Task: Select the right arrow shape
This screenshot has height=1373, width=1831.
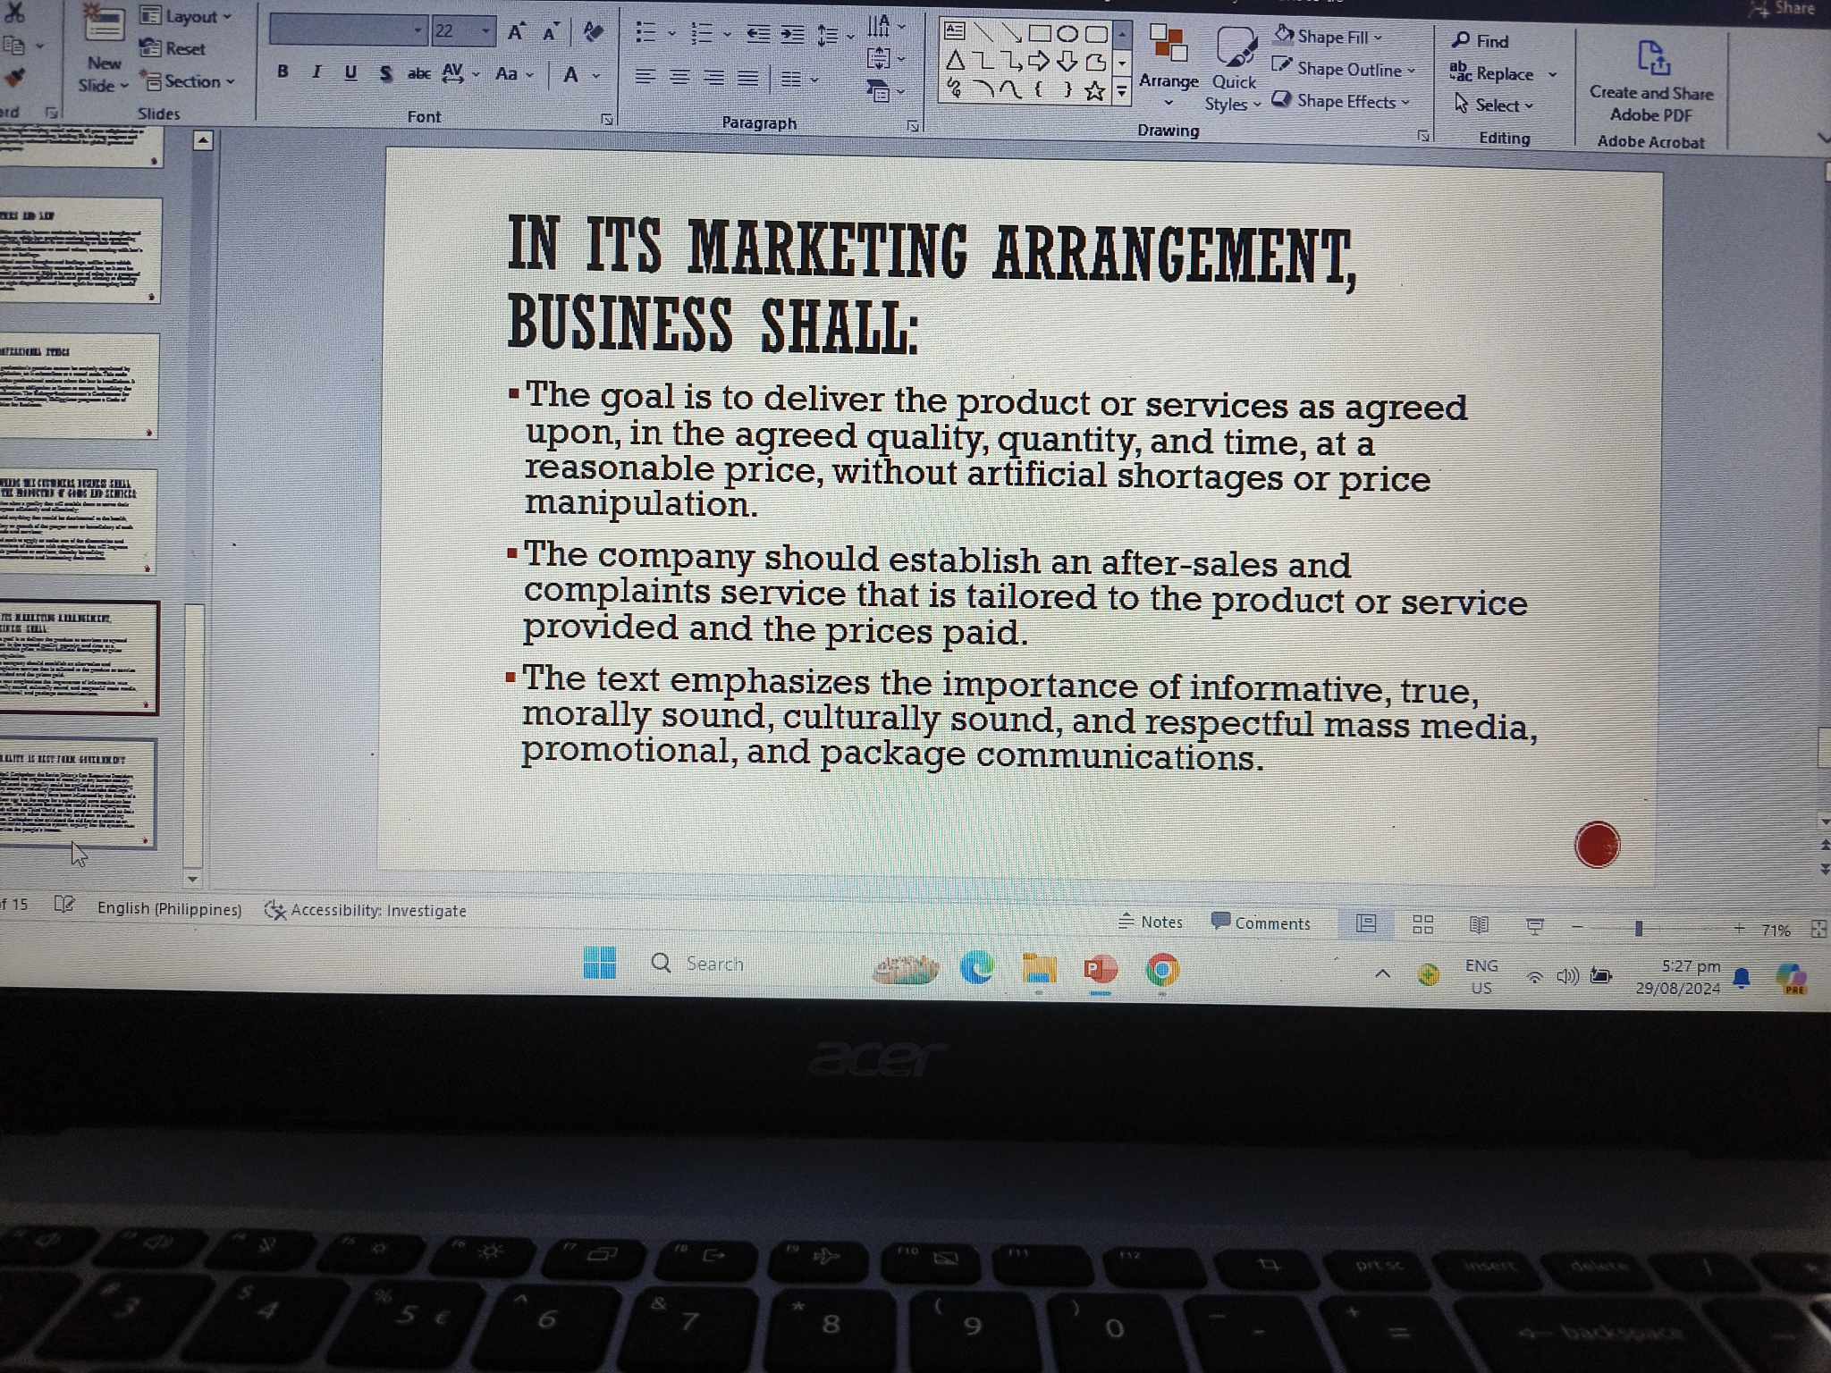Action: [1039, 62]
